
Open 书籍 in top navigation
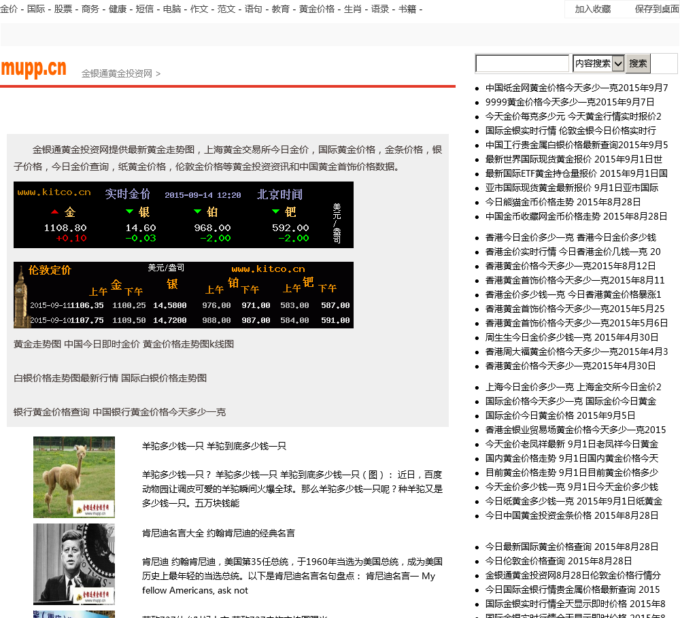407,9
